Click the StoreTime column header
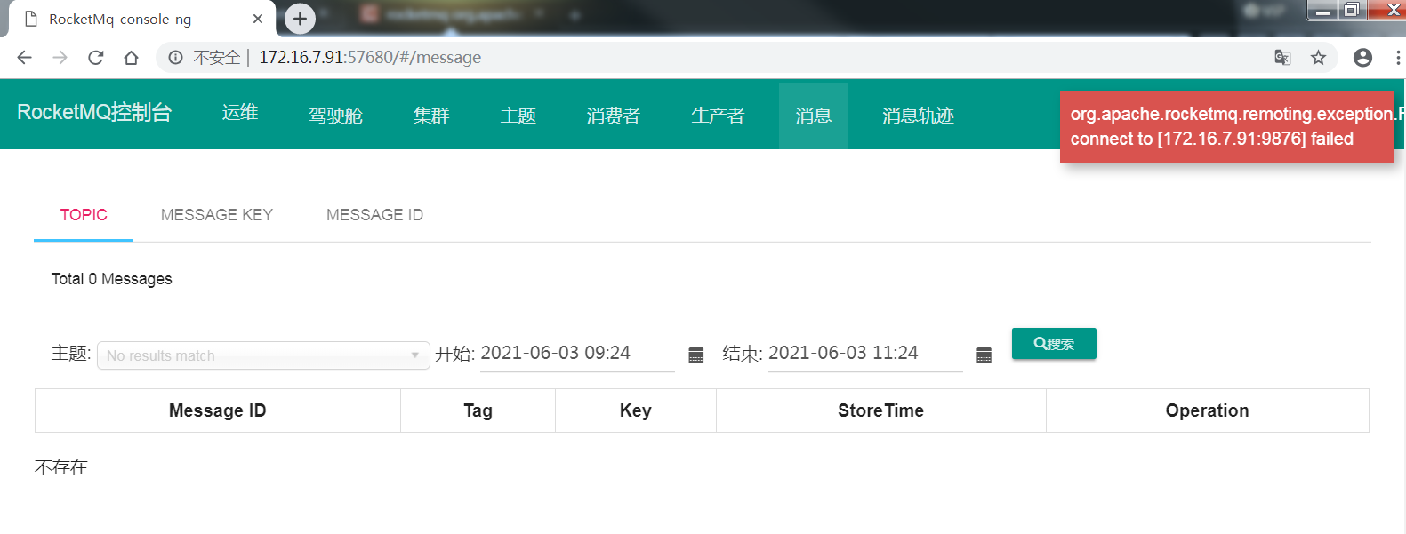Image resolution: width=1406 pixels, height=534 pixels. [881, 410]
